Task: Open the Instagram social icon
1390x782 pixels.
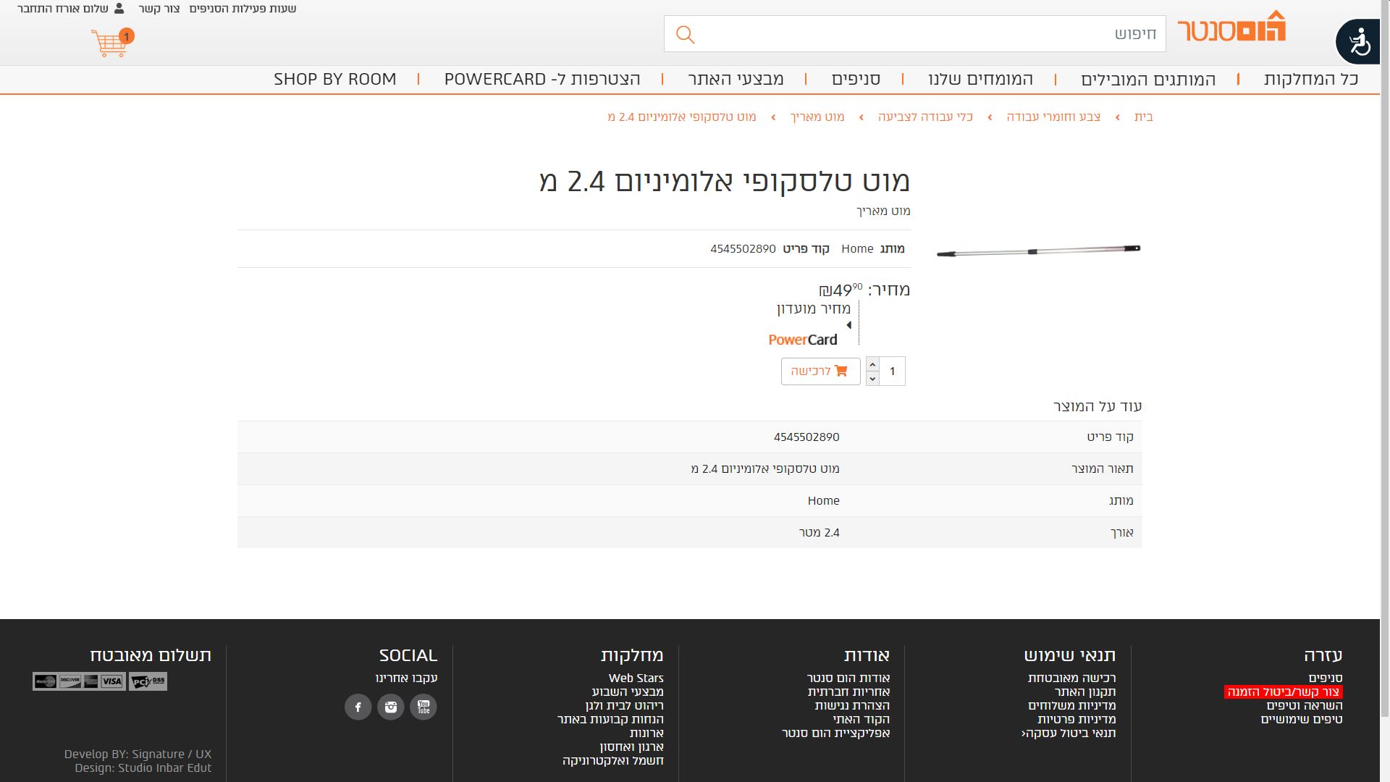Action: pyautogui.click(x=391, y=707)
